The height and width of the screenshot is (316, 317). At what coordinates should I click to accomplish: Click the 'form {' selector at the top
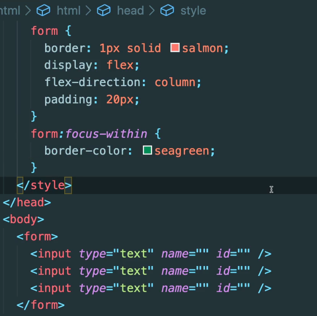coord(51,31)
